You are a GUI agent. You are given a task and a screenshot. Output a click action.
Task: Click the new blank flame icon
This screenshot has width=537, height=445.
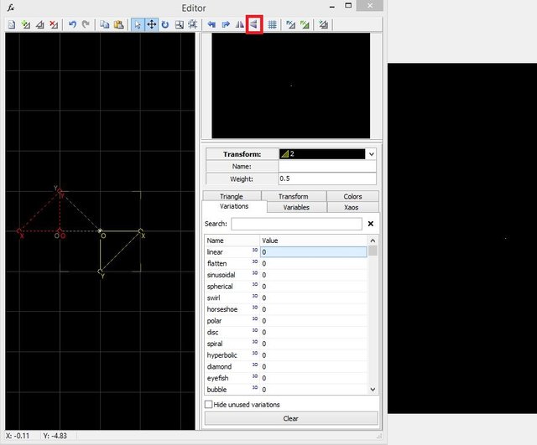pyautogui.click(x=12, y=25)
